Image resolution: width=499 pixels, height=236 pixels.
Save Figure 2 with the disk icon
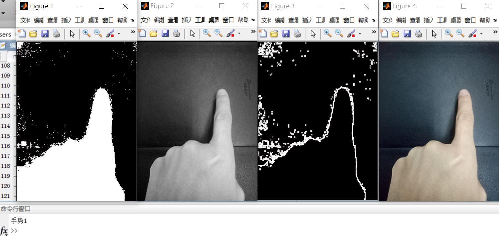[165, 33]
